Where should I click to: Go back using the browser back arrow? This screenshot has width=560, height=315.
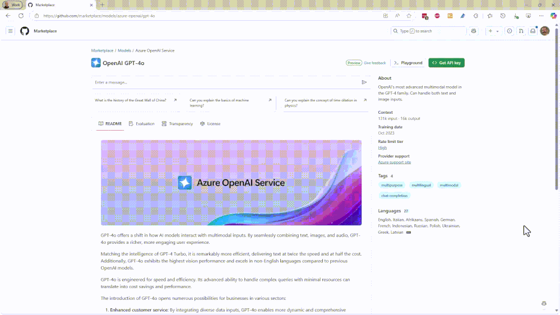[8, 16]
